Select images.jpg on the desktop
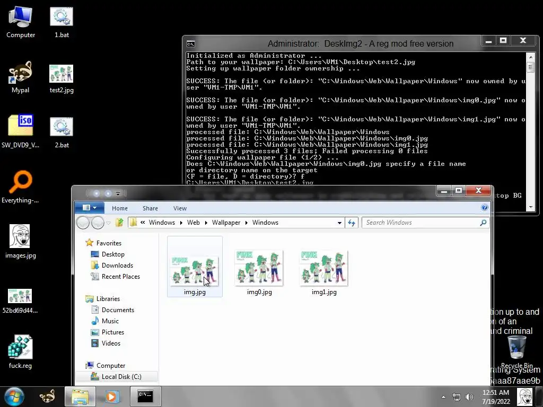The image size is (543, 407). pyautogui.click(x=21, y=242)
